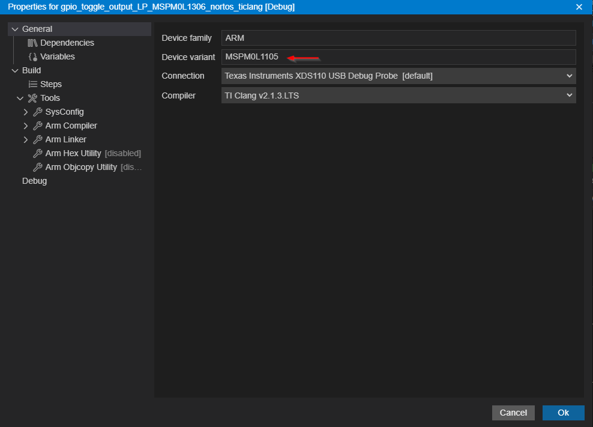Screen dimensions: 593x427
Task: Select Arm Objcopy Utility in tree
Action: (81, 167)
